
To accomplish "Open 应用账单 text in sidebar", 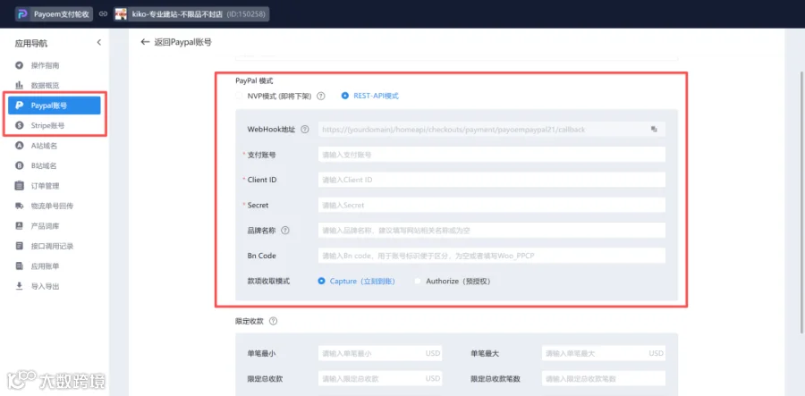I will click(46, 266).
